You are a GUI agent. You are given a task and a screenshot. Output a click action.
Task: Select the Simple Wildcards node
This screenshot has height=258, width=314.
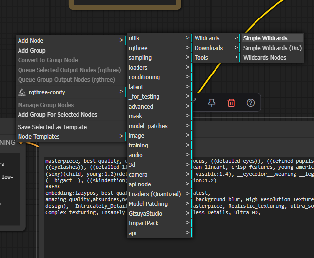273,38
